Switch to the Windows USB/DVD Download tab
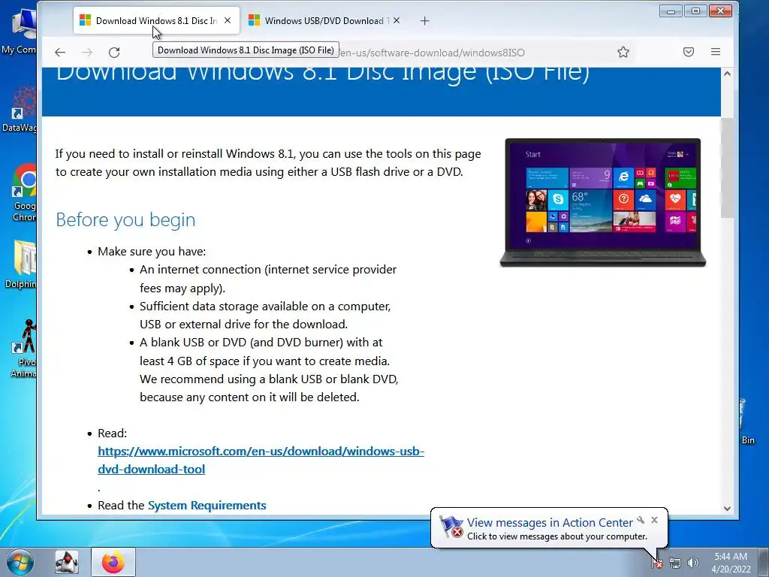 (324, 20)
